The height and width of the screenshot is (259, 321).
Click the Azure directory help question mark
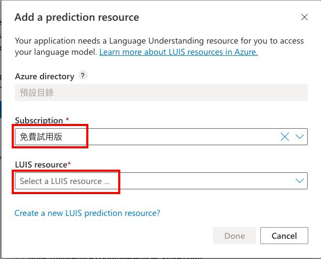[x=83, y=76]
